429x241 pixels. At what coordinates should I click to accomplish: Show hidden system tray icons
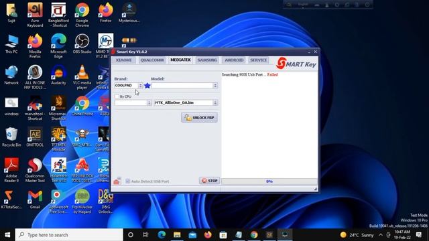point(381,235)
